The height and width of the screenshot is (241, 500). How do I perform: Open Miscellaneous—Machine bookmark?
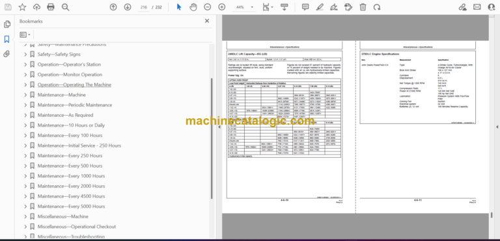click(x=62, y=216)
